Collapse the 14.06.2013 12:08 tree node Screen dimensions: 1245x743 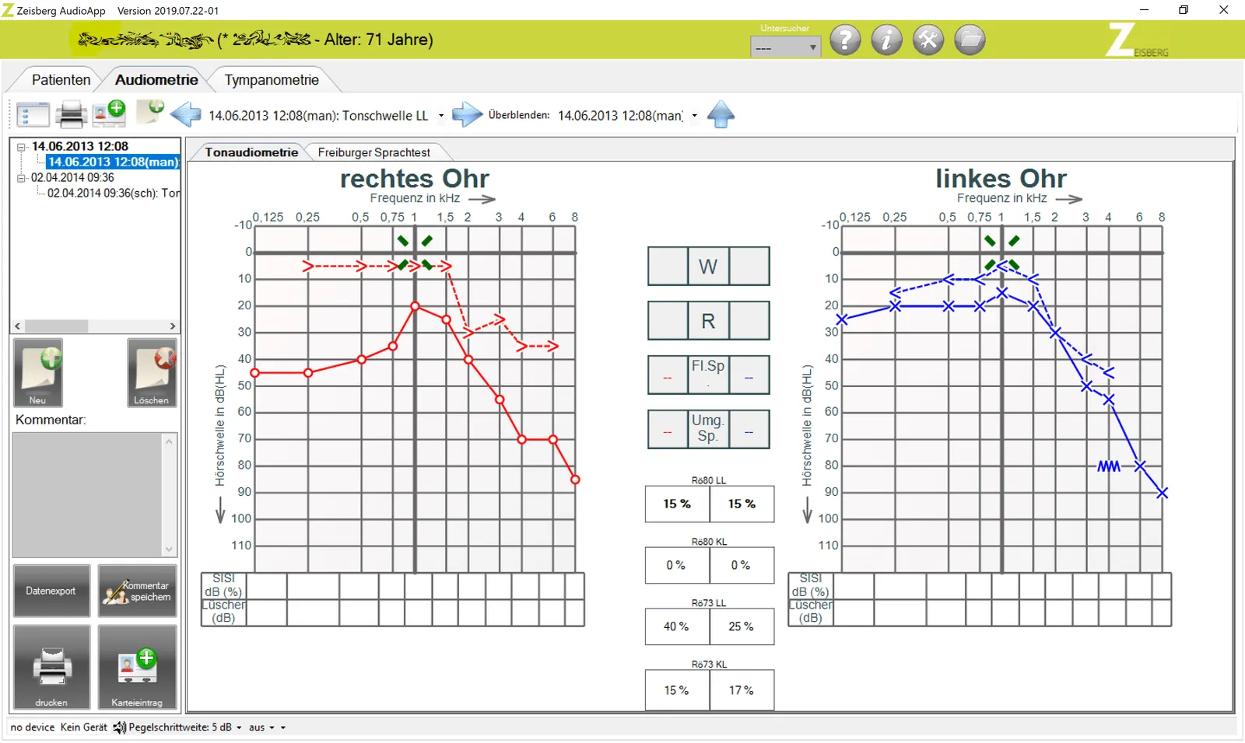[x=22, y=147]
